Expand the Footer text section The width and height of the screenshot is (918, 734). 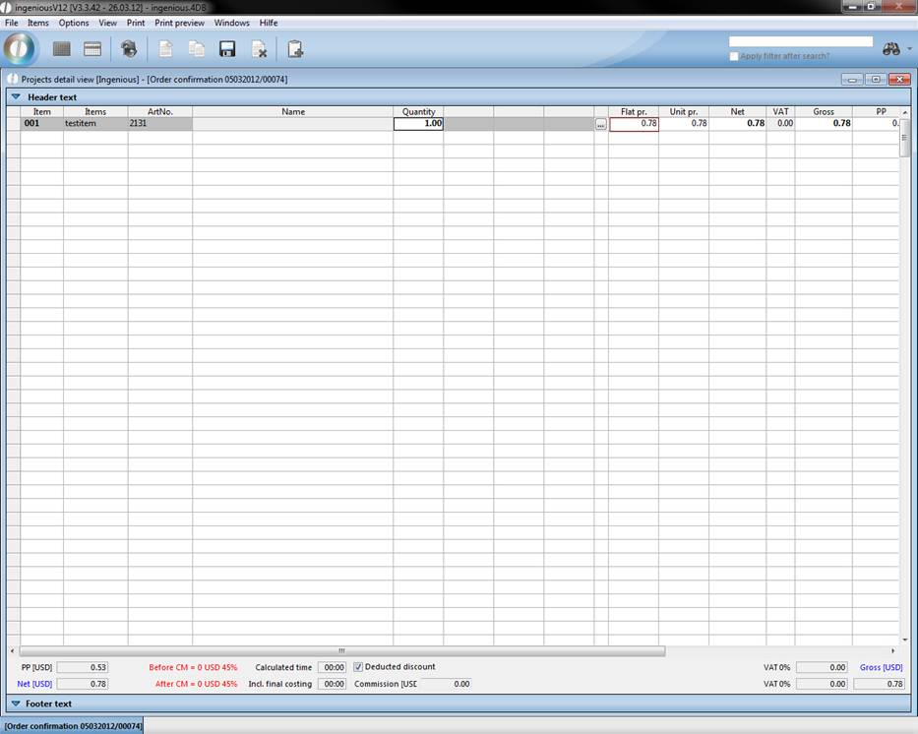click(16, 703)
